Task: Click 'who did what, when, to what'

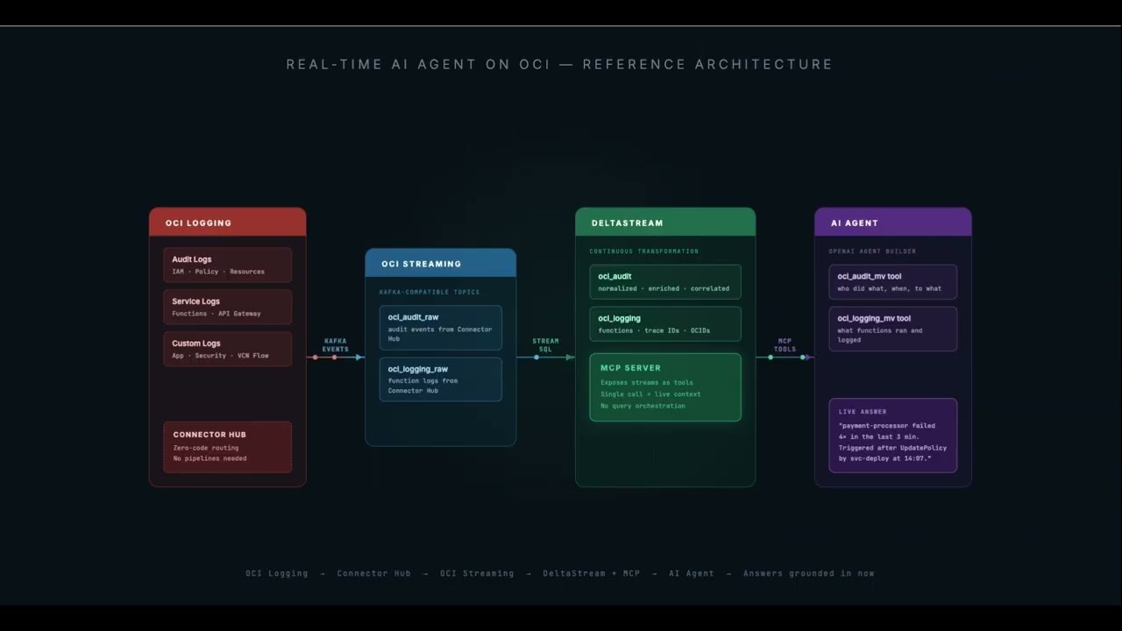Action: [889, 288]
